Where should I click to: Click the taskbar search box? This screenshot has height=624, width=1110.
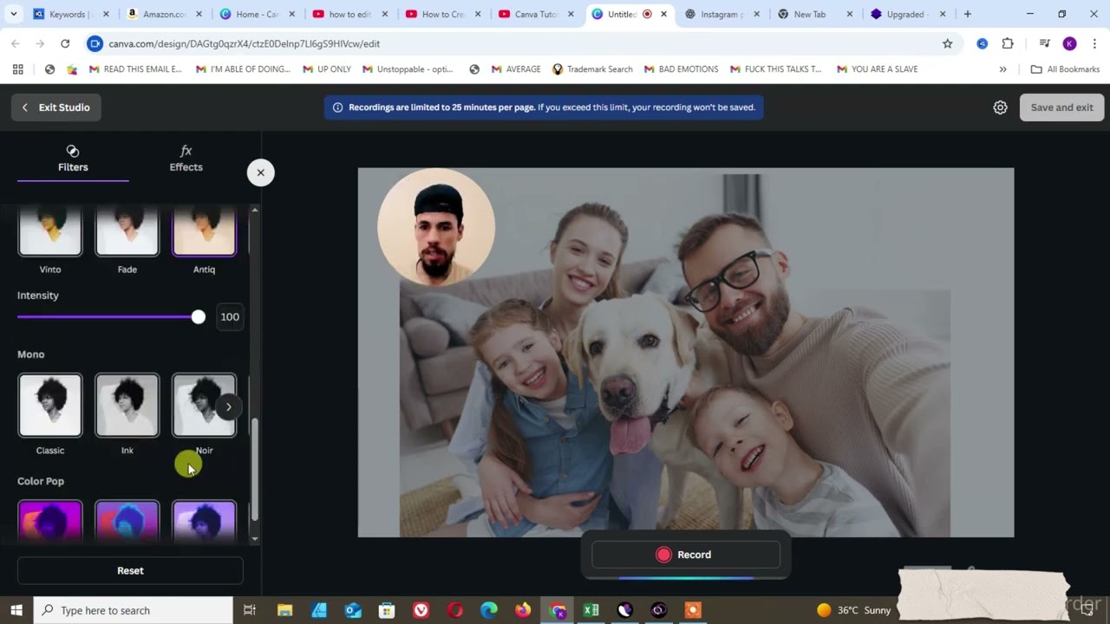133,610
